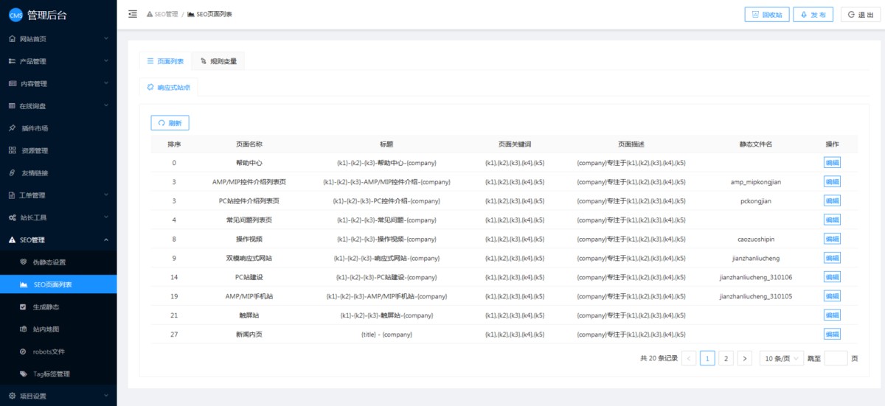Click the amp_mipkongjian static file name

coord(755,182)
